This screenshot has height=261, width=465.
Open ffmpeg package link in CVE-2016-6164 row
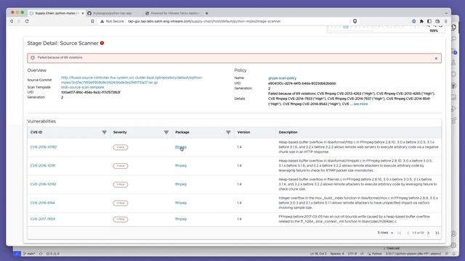tap(181, 203)
